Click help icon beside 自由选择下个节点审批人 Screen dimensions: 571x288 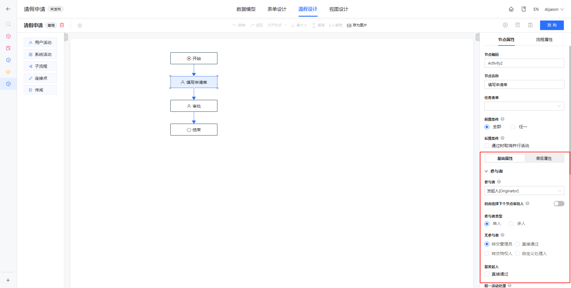coord(528,203)
